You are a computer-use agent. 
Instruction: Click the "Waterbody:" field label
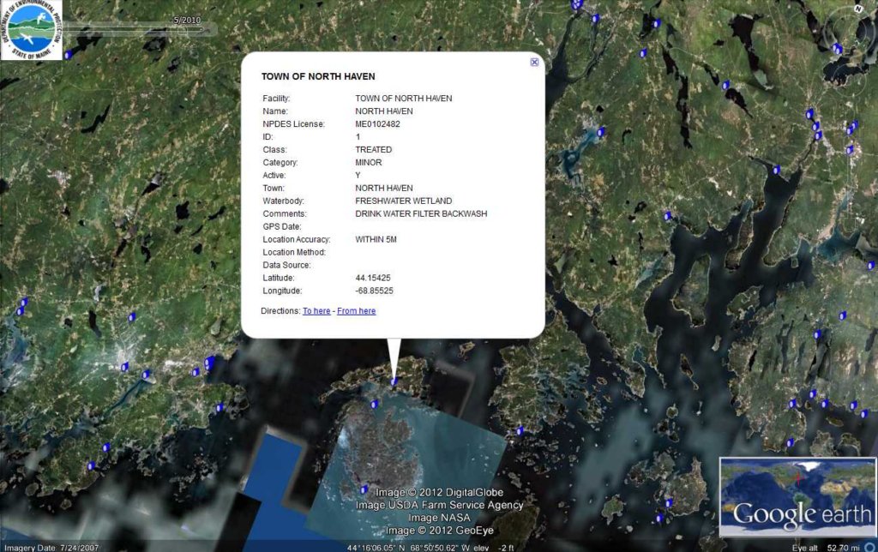[x=283, y=201]
